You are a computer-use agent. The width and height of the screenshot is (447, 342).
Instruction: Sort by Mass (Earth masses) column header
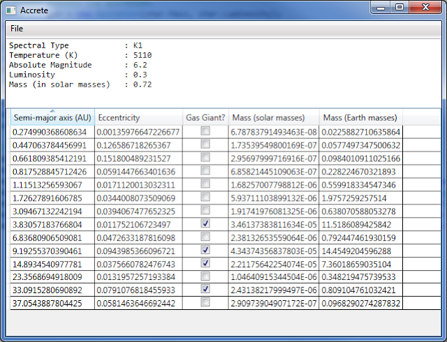point(361,117)
